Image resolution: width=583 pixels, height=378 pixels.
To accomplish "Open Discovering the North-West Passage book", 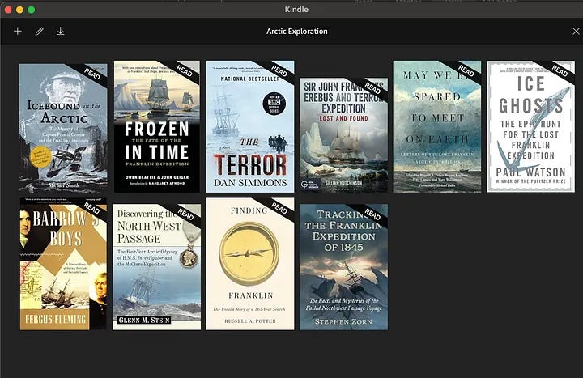I will coord(156,267).
